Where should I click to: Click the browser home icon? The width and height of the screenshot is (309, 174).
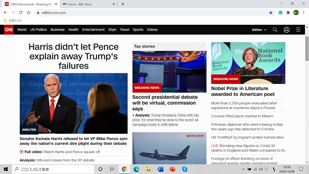point(29,12)
